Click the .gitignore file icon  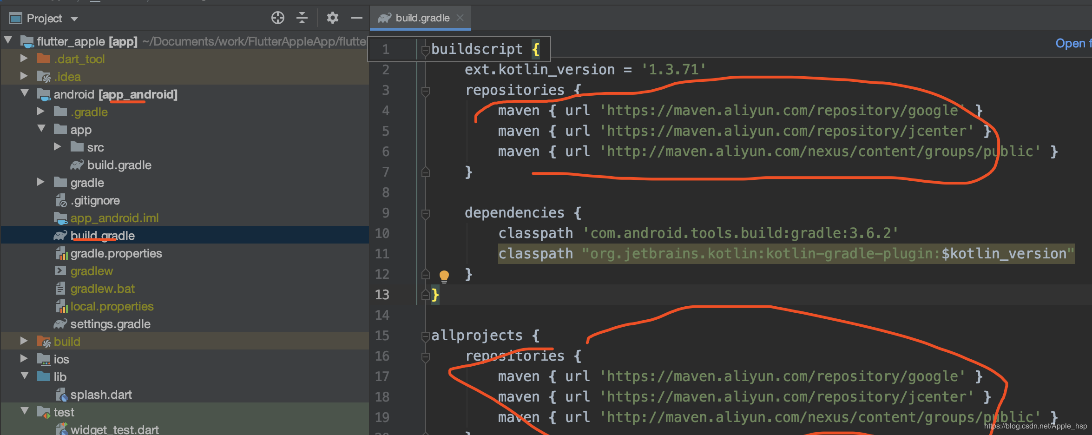[x=61, y=200]
